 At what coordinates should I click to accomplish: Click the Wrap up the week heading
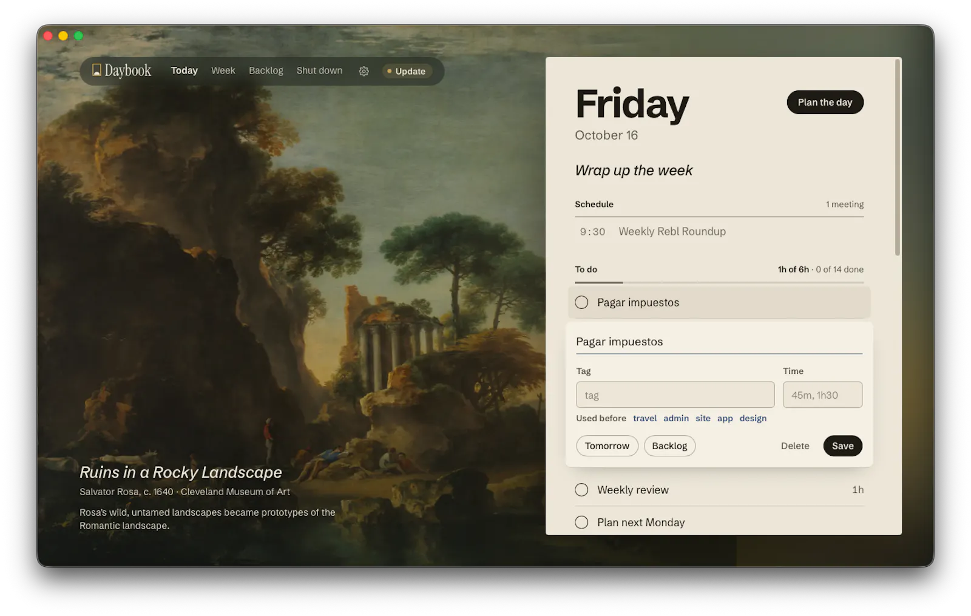(634, 171)
